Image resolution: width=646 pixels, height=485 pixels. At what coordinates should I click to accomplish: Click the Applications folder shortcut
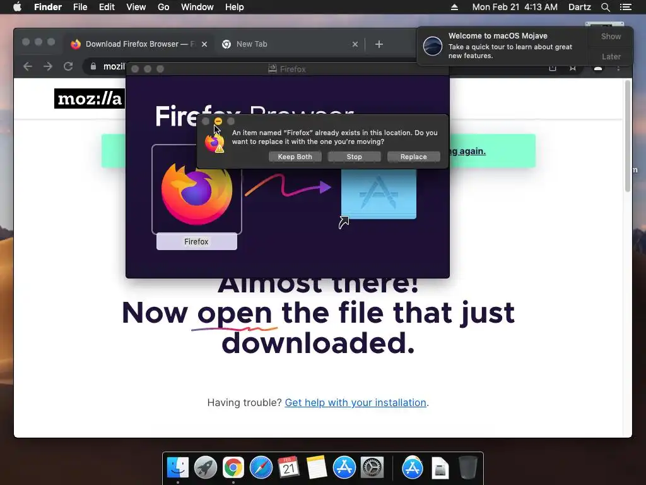click(x=379, y=194)
